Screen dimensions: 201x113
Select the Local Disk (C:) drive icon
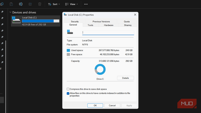pos(17,20)
